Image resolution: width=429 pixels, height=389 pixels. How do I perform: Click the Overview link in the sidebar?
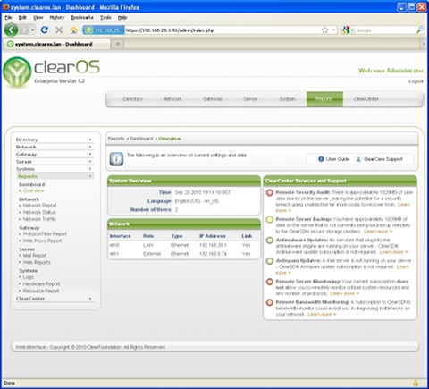click(x=34, y=190)
